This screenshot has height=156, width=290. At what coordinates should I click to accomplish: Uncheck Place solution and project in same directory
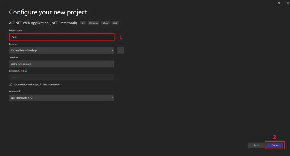click(11, 84)
